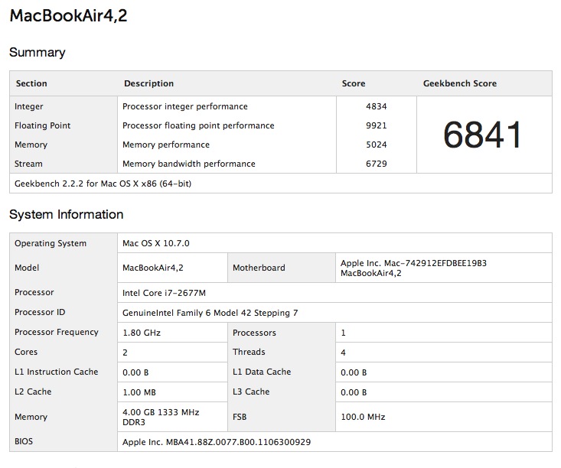Click the Description column header
The image size is (561, 468).
coord(148,83)
